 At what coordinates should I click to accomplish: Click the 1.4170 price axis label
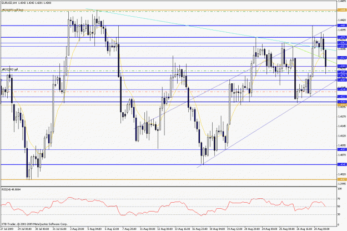[x=342, y=117]
